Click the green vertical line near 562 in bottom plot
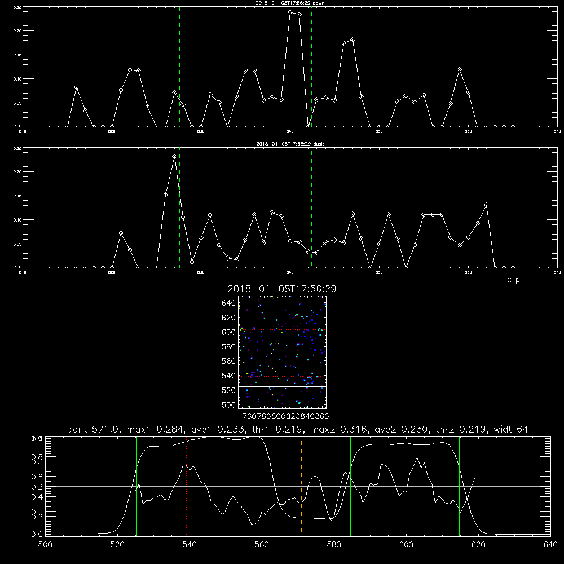The height and width of the screenshot is (564, 564). click(x=271, y=486)
